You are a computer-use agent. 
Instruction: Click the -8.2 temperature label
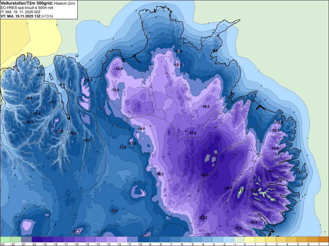click(215, 50)
